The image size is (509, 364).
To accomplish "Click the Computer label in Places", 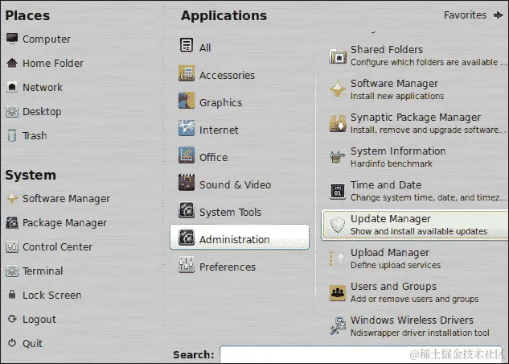I will tap(47, 39).
